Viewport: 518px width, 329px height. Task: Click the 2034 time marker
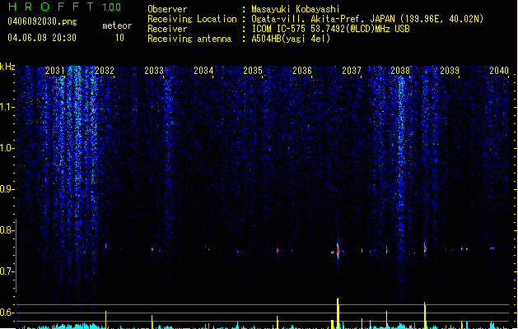tap(203, 71)
